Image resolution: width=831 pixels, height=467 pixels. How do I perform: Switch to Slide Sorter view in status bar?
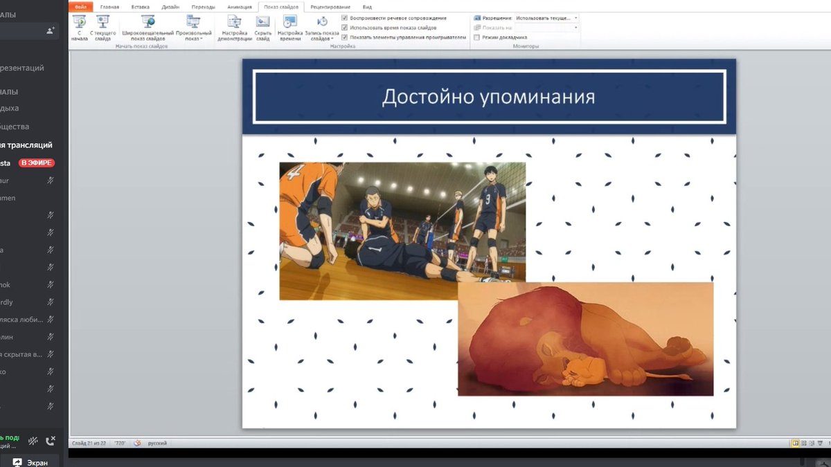pos(805,443)
